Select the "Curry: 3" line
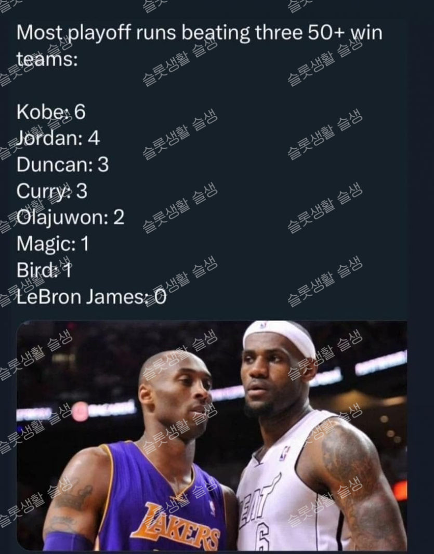Image resolution: width=434 pixels, height=554 pixels. pos(51,191)
